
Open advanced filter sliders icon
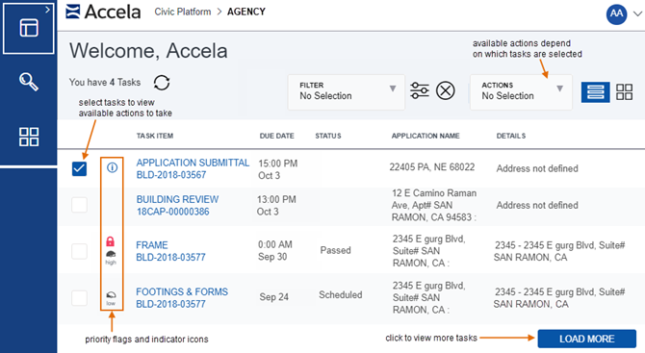(420, 90)
